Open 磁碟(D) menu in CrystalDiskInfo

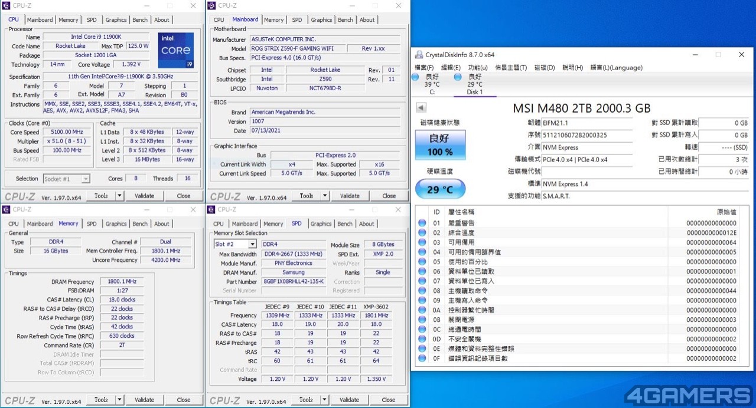tap(545, 68)
